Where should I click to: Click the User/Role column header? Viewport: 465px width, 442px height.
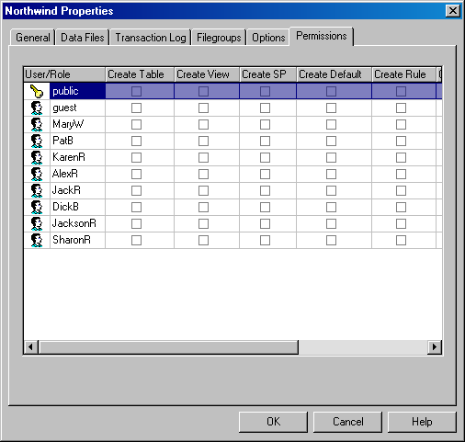pyautogui.click(x=64, y=74)
